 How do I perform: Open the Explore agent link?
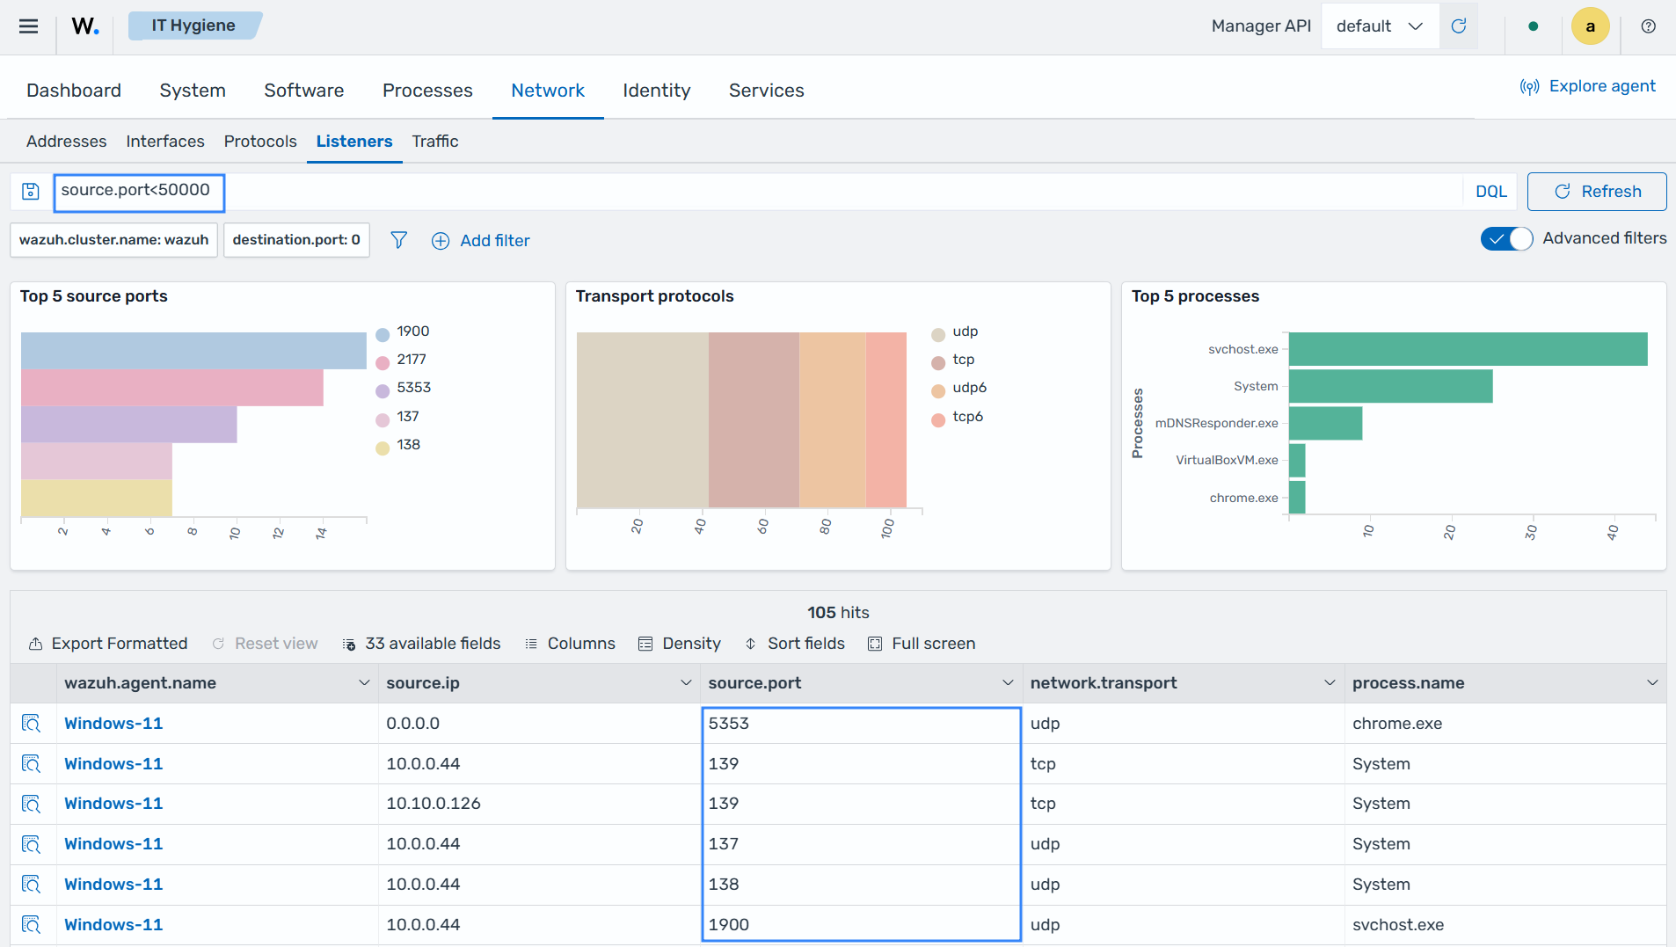tap(1587, 86)
